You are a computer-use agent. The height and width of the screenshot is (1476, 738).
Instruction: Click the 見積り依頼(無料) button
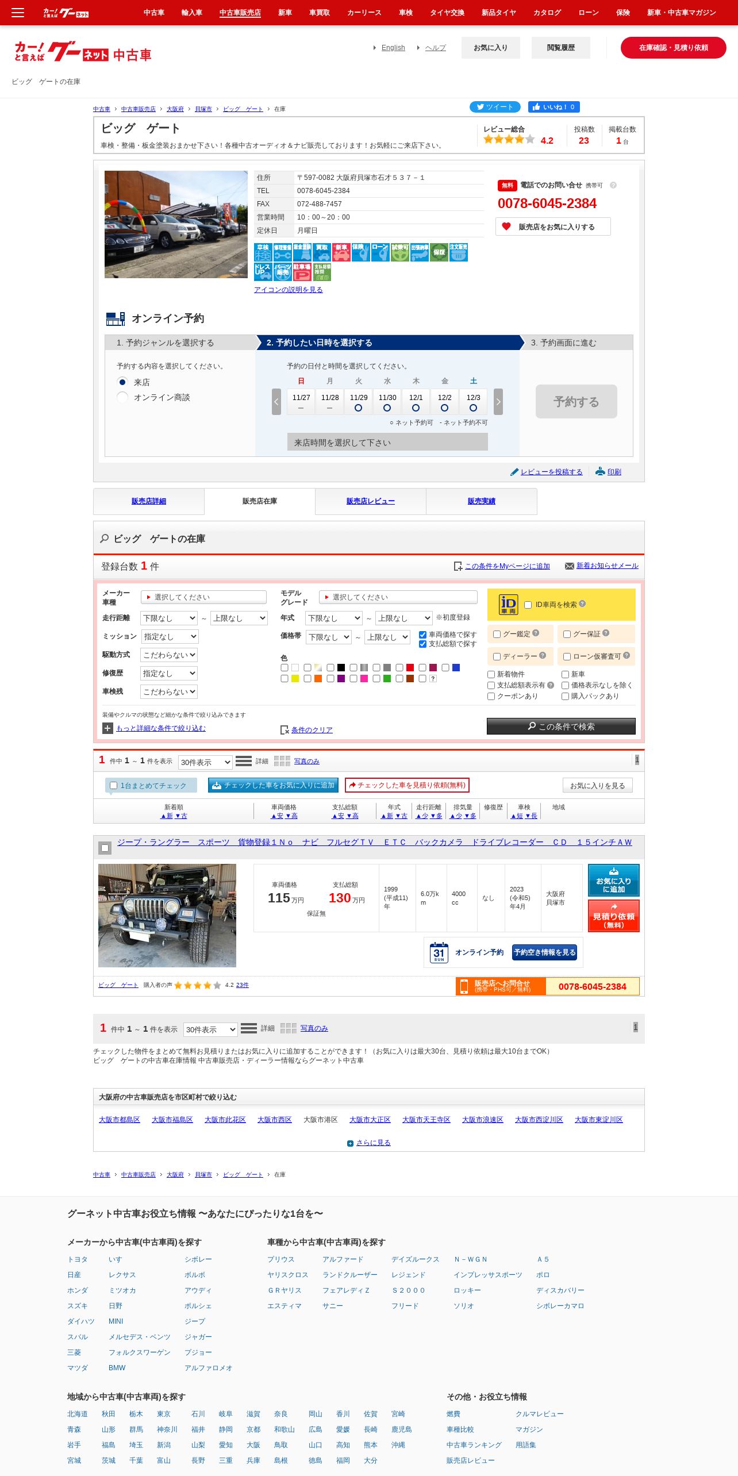point(614,916)
